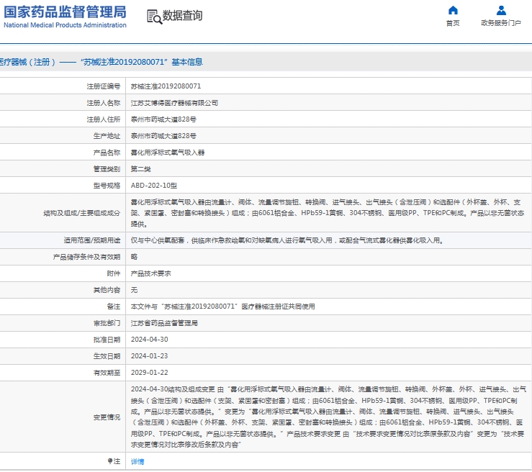Screen dimensions: 532x472
Task: Click the 产品储存条件及有效期 field label
Action: click(86, 257)
